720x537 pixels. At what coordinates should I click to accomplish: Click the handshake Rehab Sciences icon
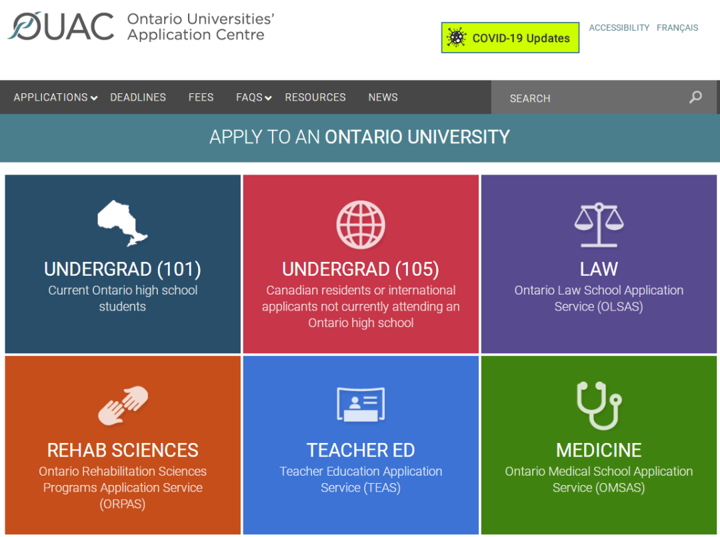click(123, 405)
